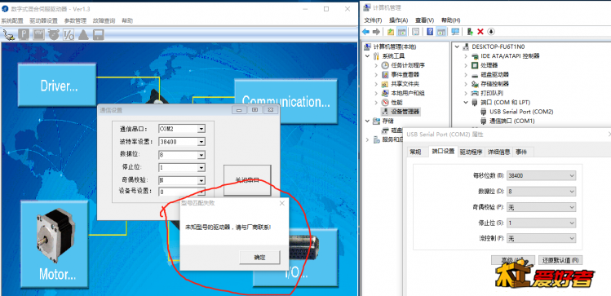Expand the 处理器 node

[466, 65]
